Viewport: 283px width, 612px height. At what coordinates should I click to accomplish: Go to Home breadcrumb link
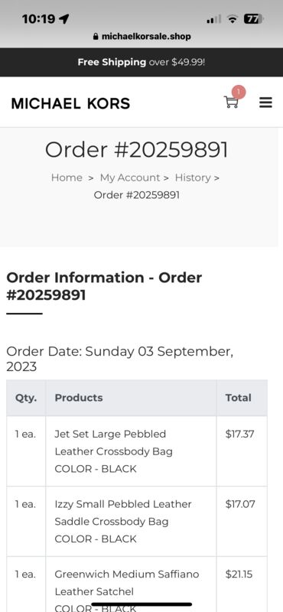click(x=67, y=177)
